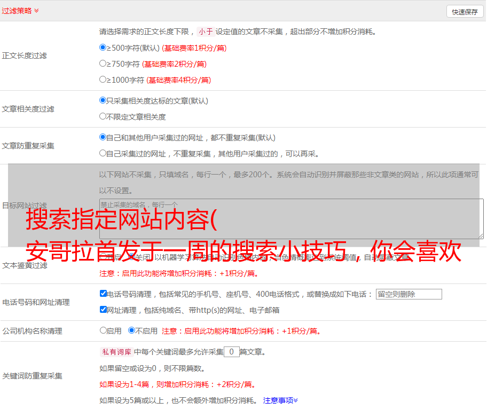
Task: Click the 小于 highlighted tag
Action: [x=206, y=31]
